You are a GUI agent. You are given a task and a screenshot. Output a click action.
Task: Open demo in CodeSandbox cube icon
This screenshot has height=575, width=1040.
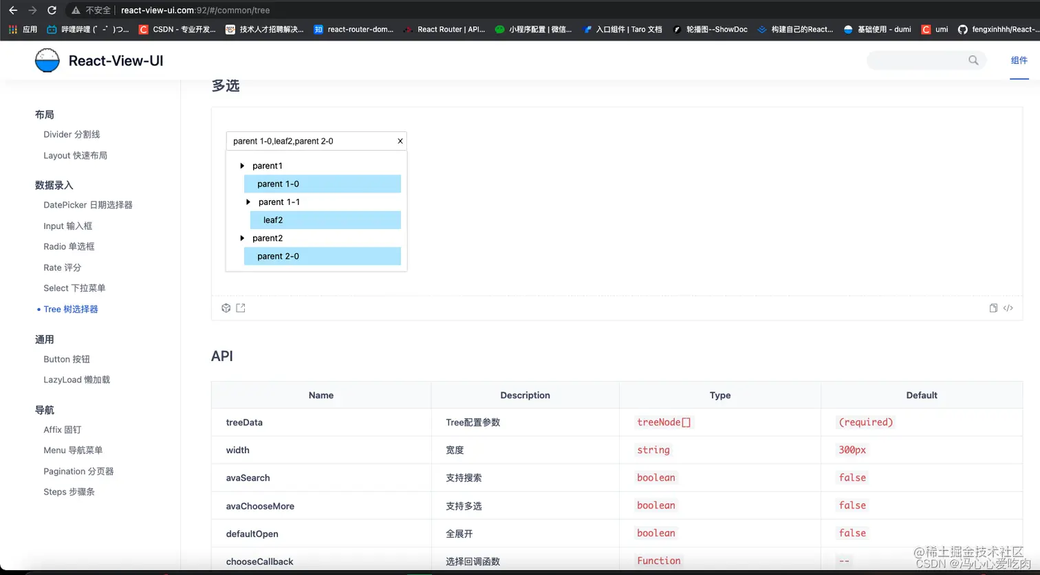226,308
